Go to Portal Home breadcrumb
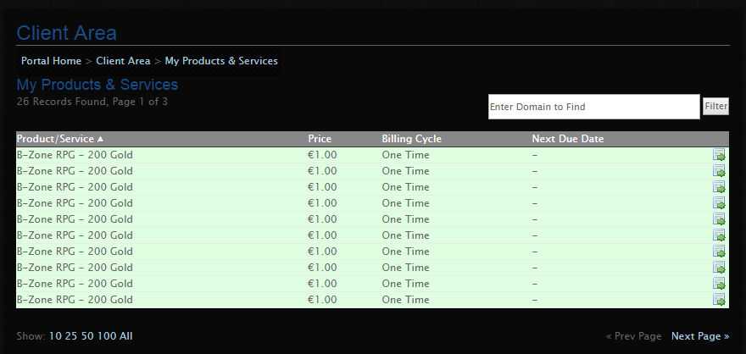The image size is (746, 354). (x=52, y=61)
